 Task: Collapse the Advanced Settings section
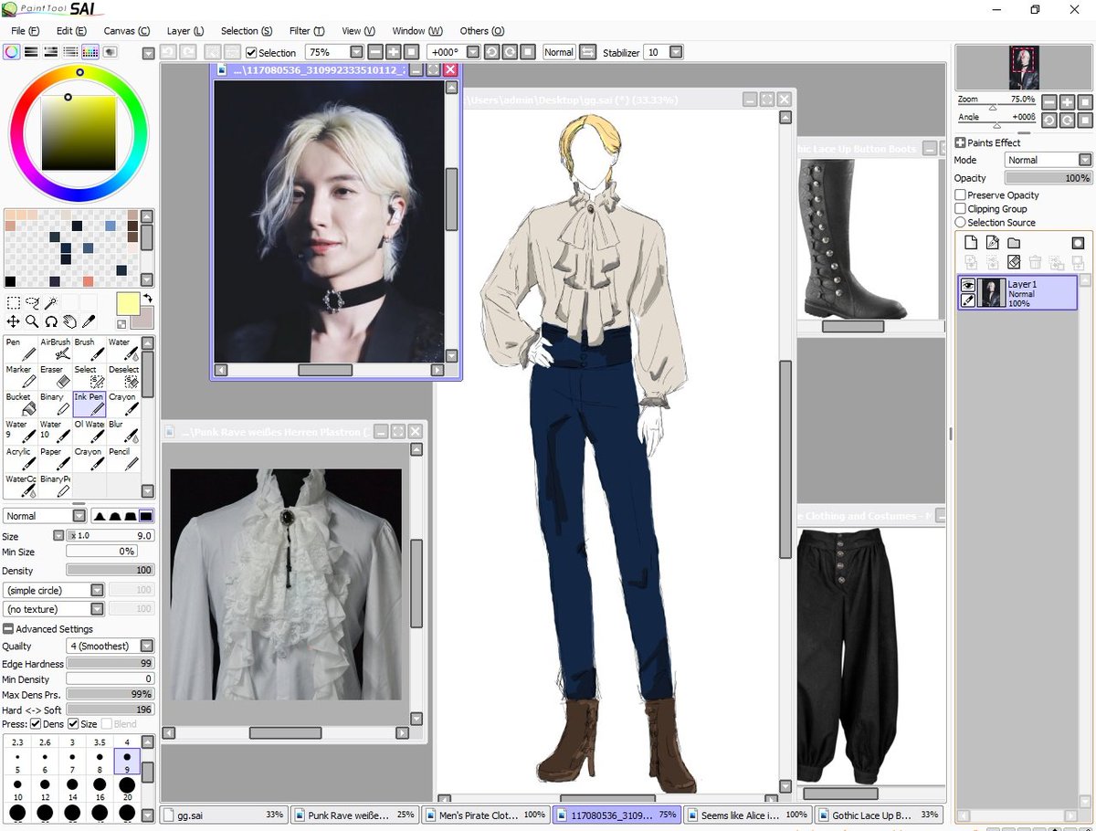click(8, 629)
